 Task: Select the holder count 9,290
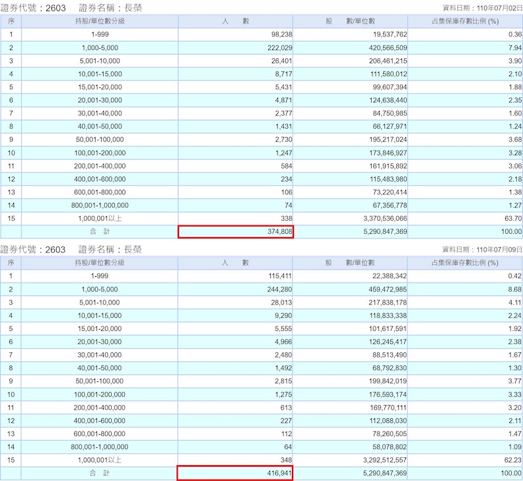(x=283, y=315)
